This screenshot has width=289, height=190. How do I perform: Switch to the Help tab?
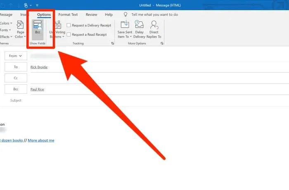coord(109,14)
